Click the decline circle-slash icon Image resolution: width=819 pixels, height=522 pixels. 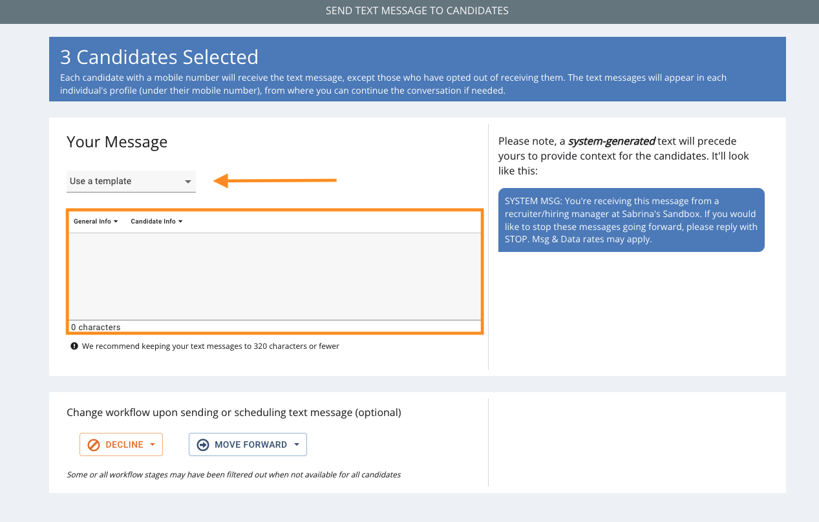pos(94,444)
